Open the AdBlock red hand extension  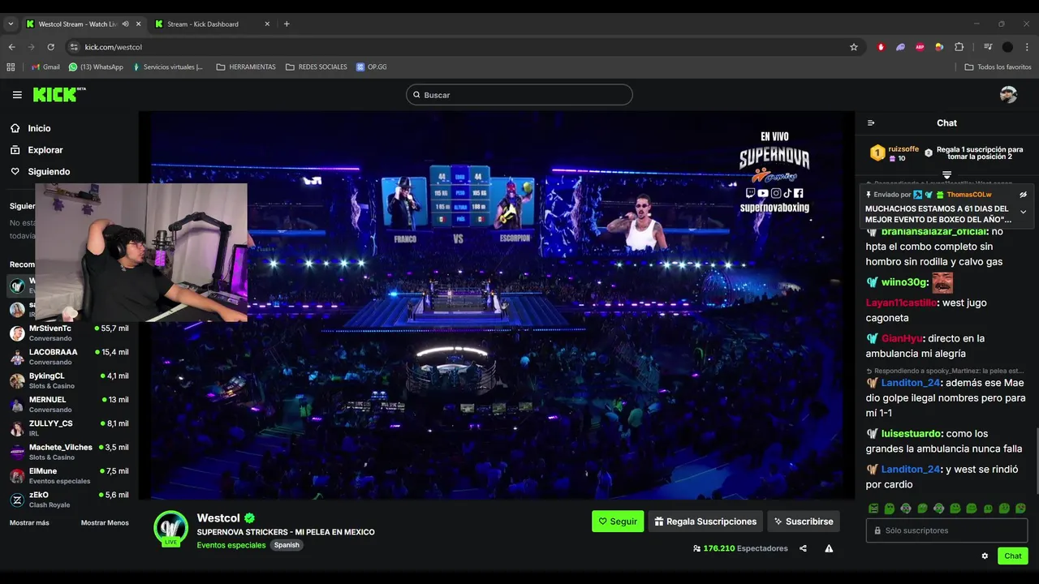pyautogui.click(x=881, y=47)
